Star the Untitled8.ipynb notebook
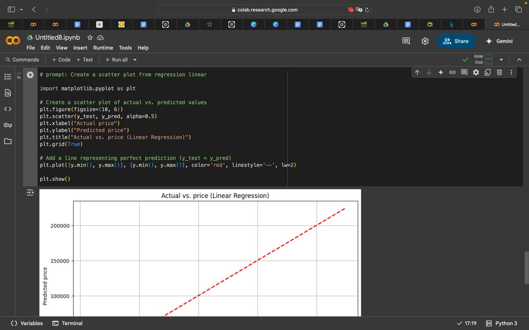This screenshot has width=529, height=330. (x=90, y=38)
